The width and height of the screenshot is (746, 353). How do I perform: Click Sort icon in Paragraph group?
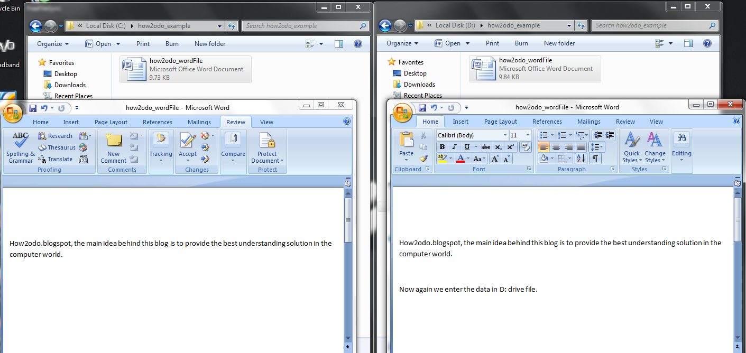tap(580, 159)
